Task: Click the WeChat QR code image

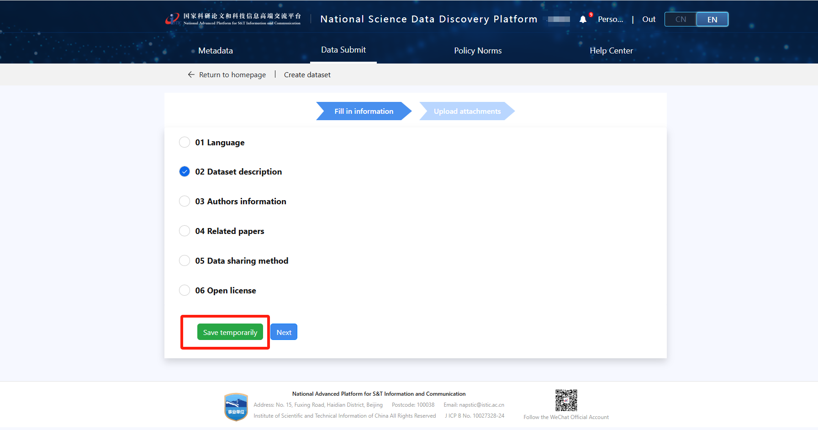Action: pos(566,400)
